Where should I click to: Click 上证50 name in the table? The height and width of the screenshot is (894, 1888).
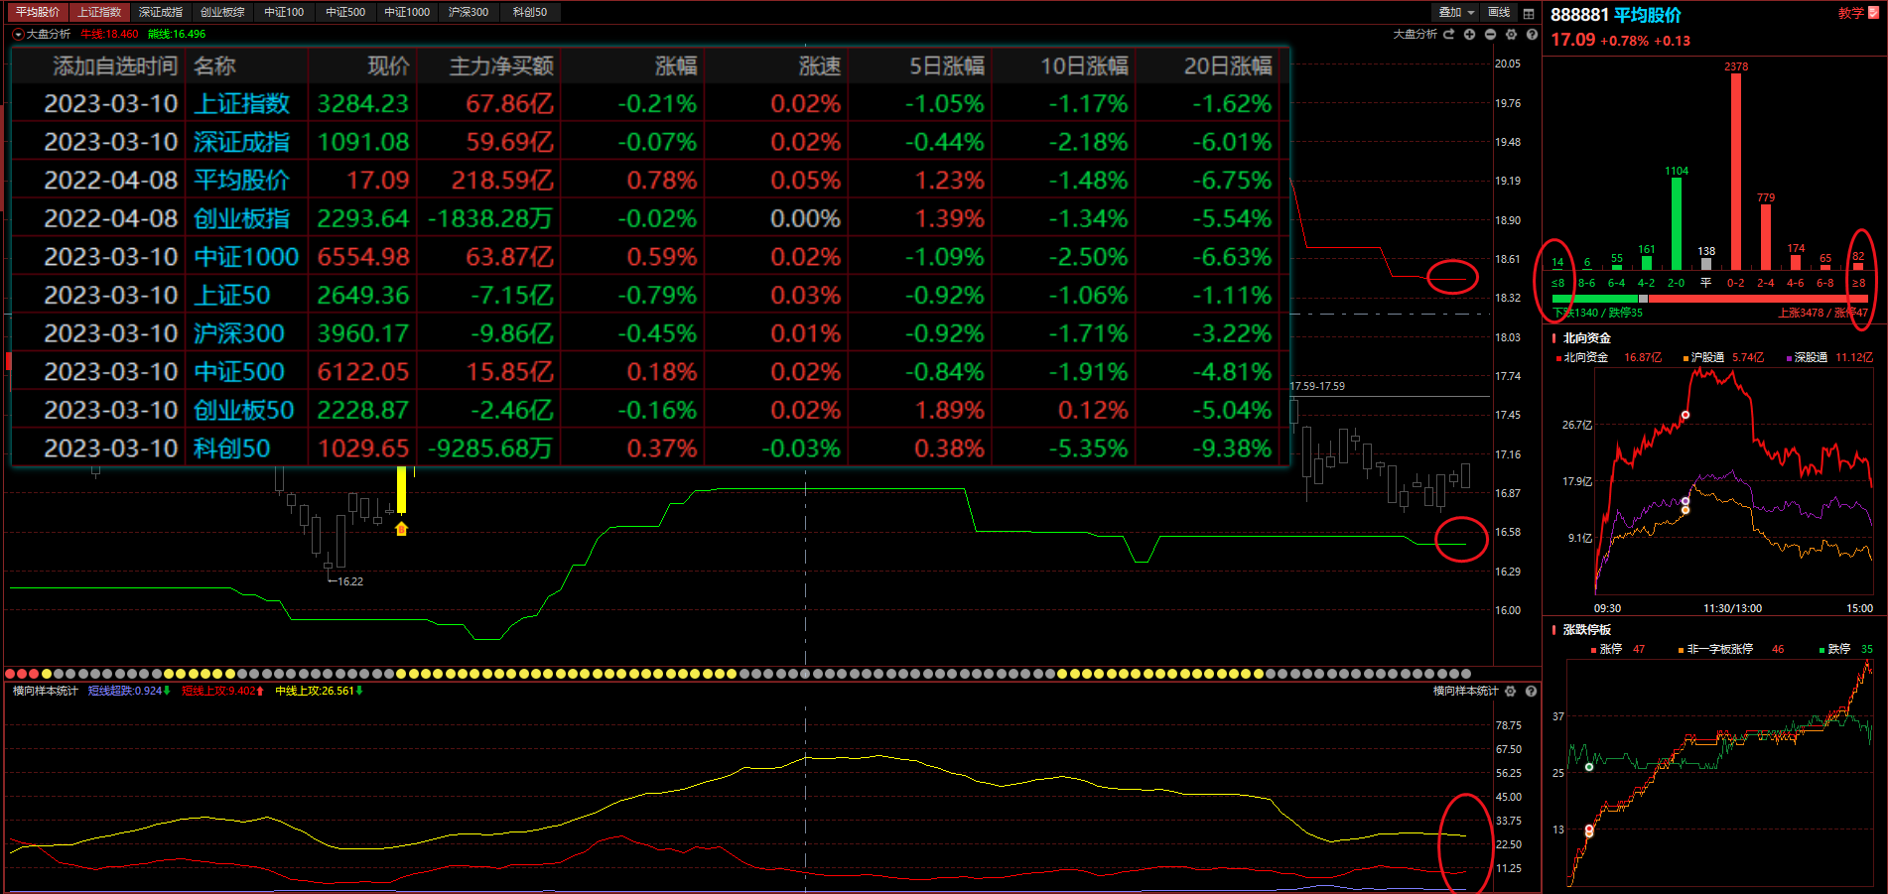[x=231, y=295]
